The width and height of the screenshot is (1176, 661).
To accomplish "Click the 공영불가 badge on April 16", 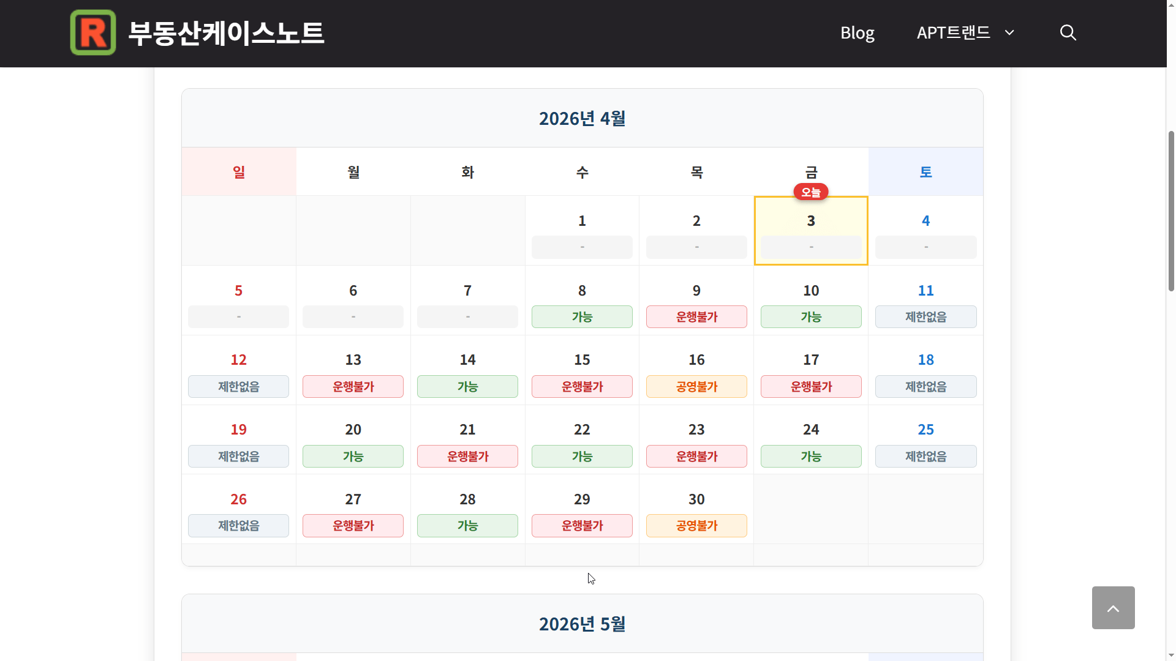I will point(696,387).
